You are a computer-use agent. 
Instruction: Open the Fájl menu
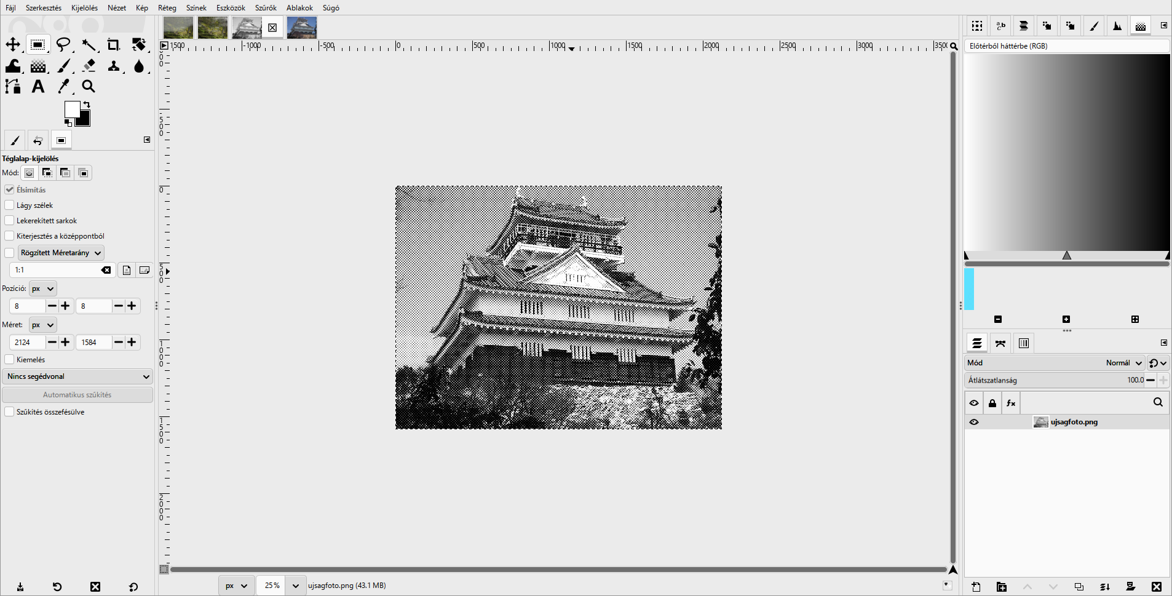click(x=10, y=8)
